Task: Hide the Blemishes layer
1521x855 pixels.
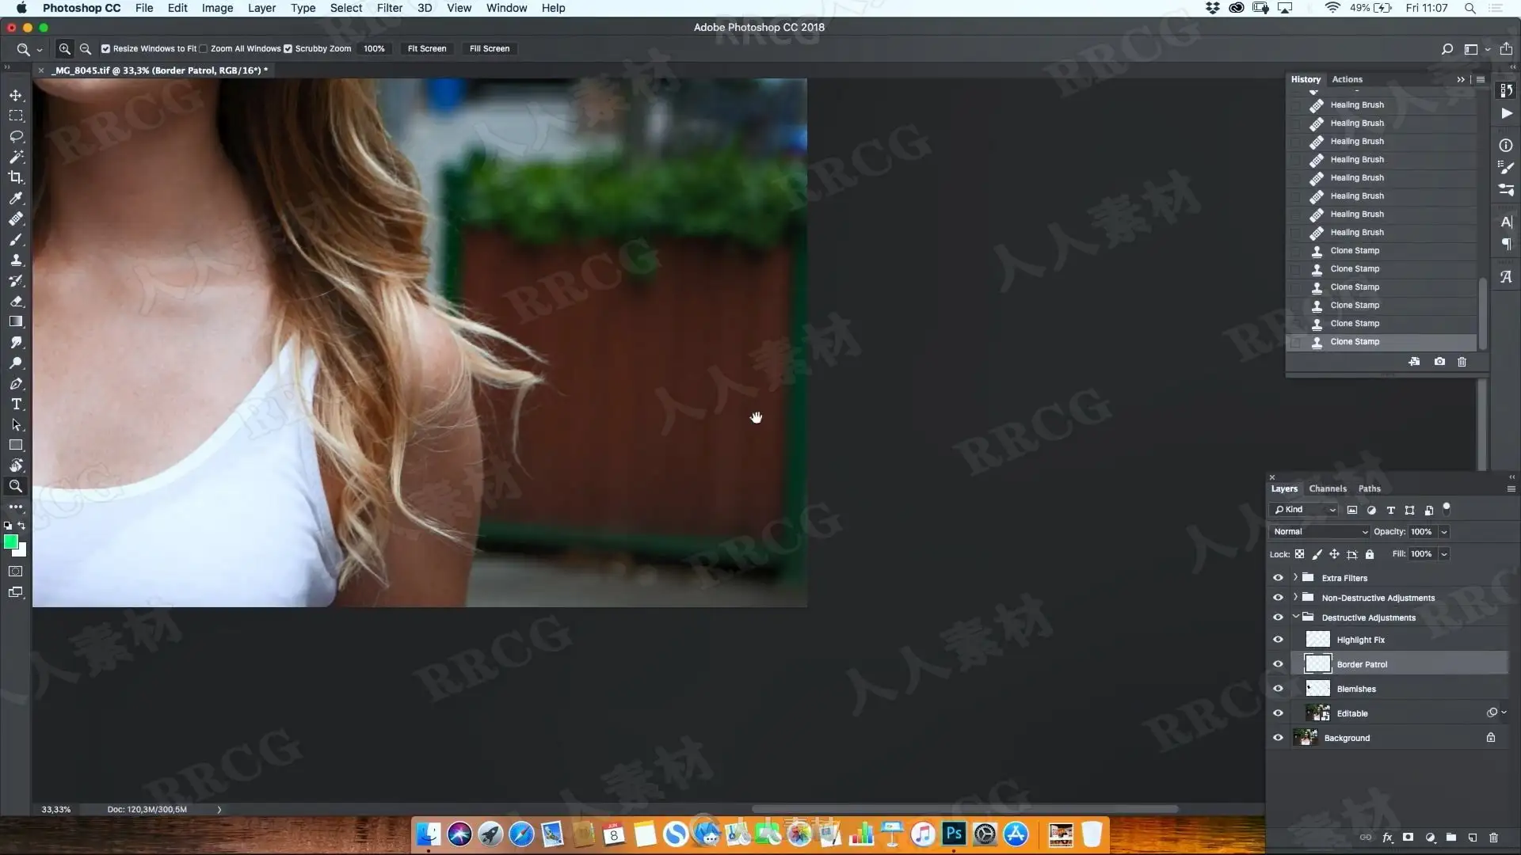Action: (x=1278, y=689)
